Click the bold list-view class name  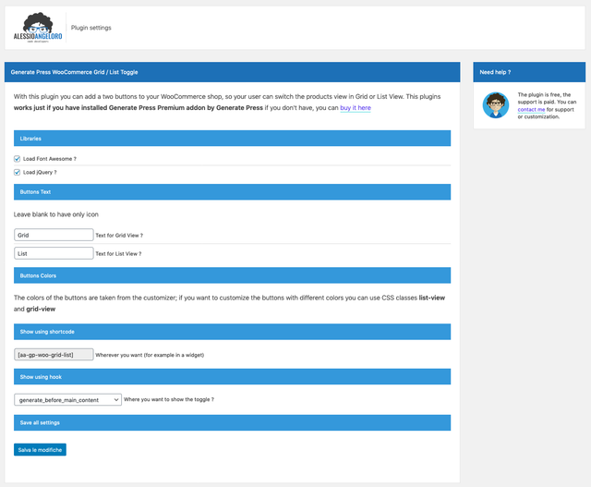432,298
